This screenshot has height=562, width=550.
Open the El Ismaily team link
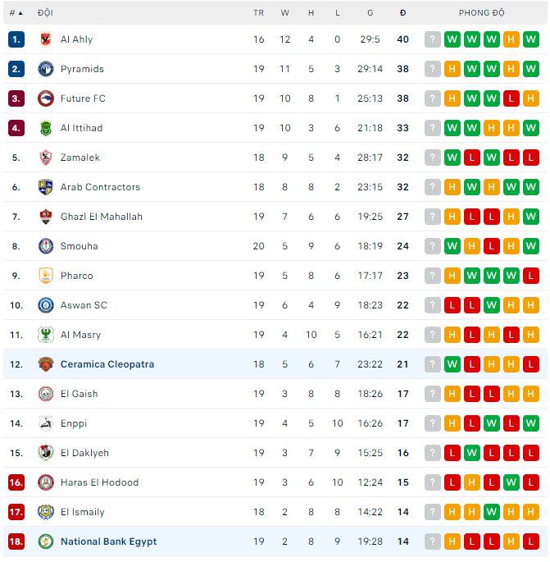click(x=82, y=512)
